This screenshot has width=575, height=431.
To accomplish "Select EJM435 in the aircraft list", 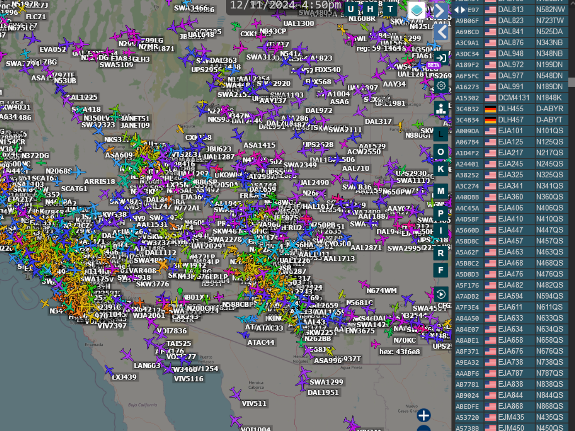I will (511, 417).
